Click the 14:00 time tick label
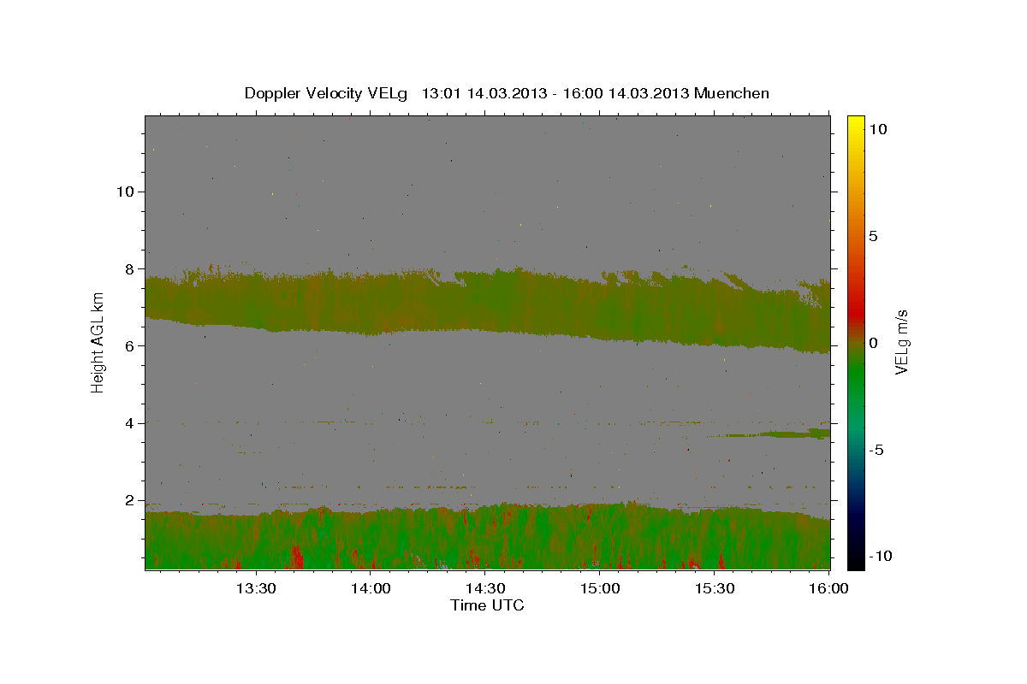 pos(371,588)
